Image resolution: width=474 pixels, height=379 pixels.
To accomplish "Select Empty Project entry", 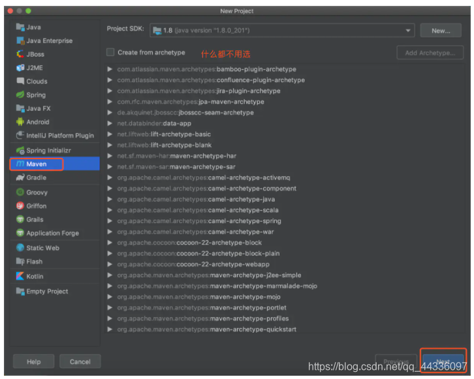I will click(55, 292).
